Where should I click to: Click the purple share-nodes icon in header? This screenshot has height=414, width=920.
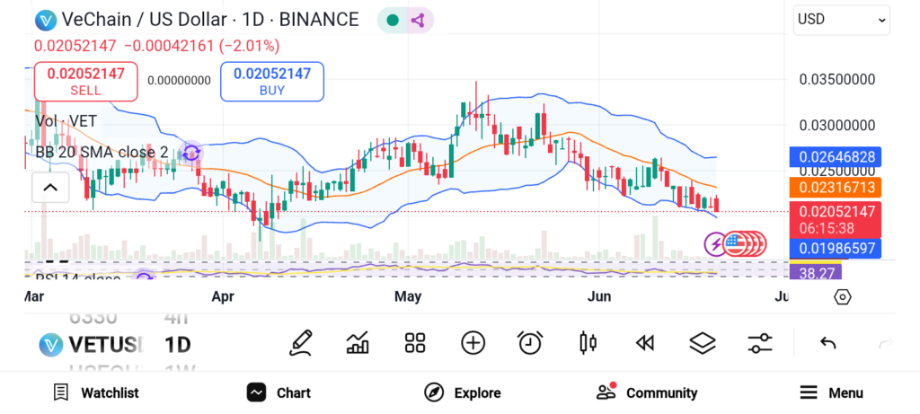pyautogui.click(x=417, y=21)
